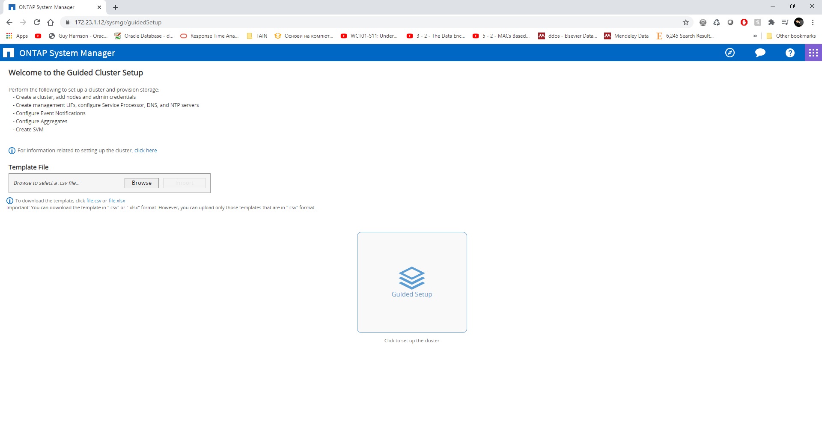Open the chat feedback bubble icon
The image size is (822, 445).
click(x=760, y=53)
